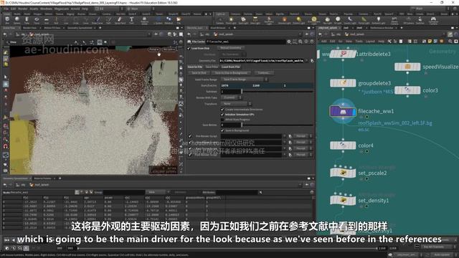Viewport: 459px width, 258px height.
Task: Click Save to Disk in Background button
Action: point(231,72)
